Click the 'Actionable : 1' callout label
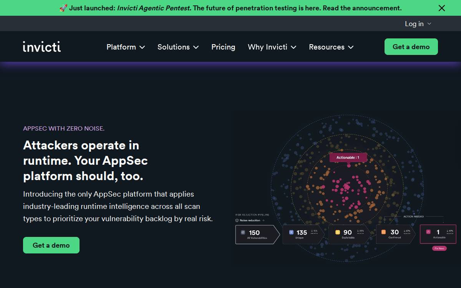The width and height of the screenshot is (461, 288). coord(348,157)
